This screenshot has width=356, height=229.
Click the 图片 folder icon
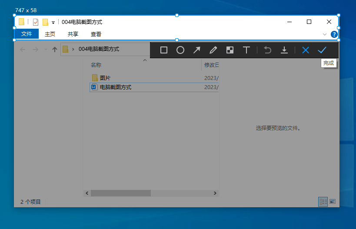click(x=95, y=78)
